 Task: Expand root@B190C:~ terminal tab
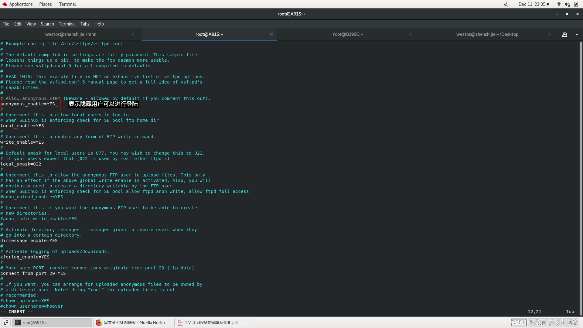[348, 34]
